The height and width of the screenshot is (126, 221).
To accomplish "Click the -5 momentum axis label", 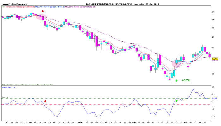I will click(213, 109).
